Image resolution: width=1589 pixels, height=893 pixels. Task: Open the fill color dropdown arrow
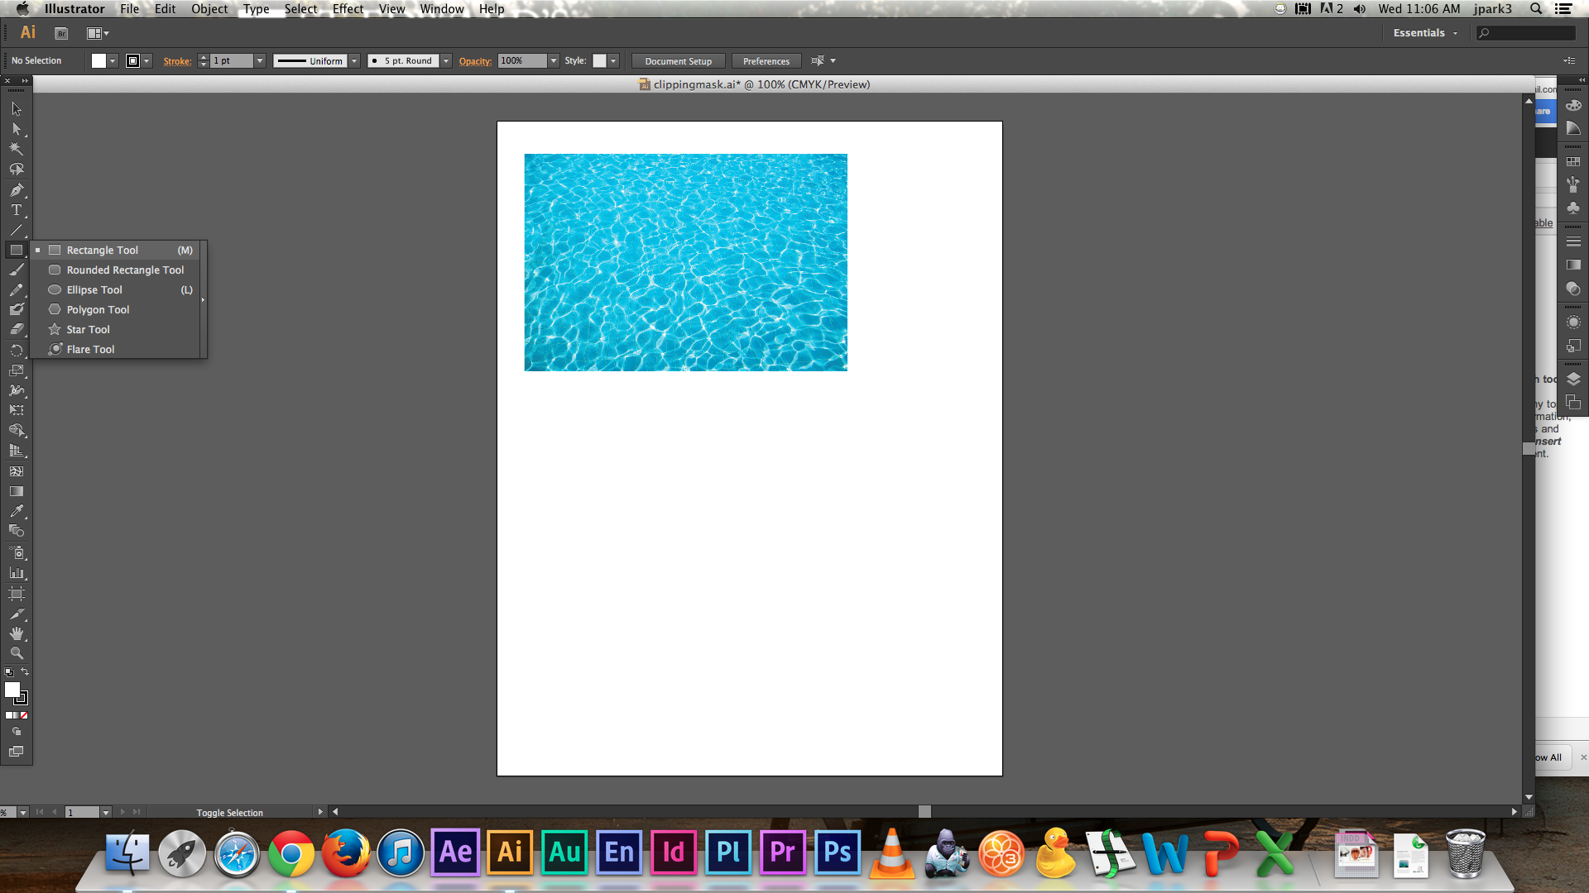point(113,61)
